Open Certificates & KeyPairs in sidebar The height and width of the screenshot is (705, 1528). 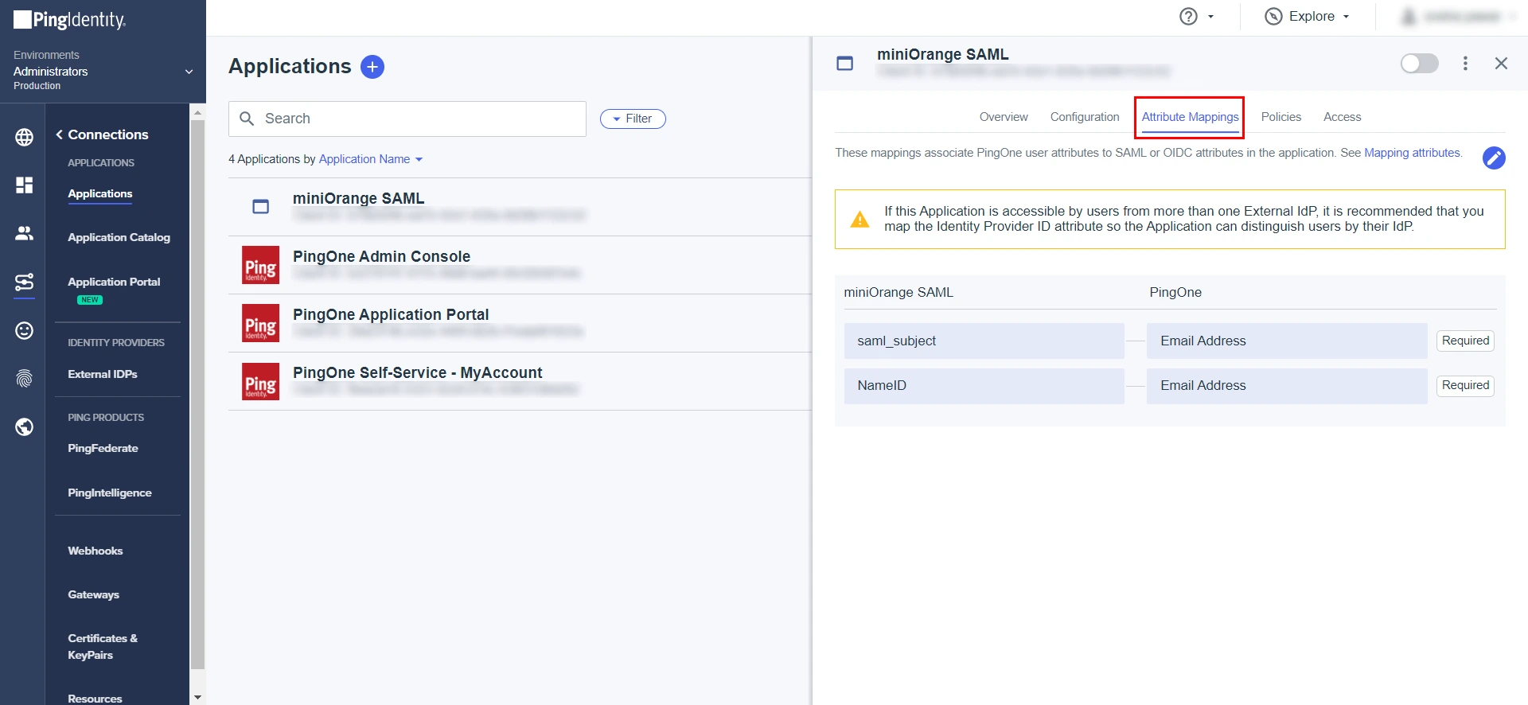103,647
